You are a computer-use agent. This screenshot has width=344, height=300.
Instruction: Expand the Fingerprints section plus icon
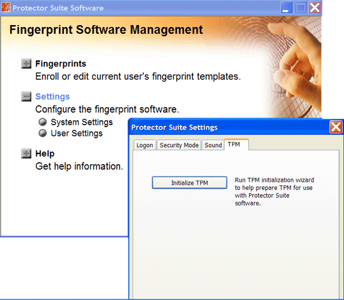pyautogui.click(x=26, y=64)
